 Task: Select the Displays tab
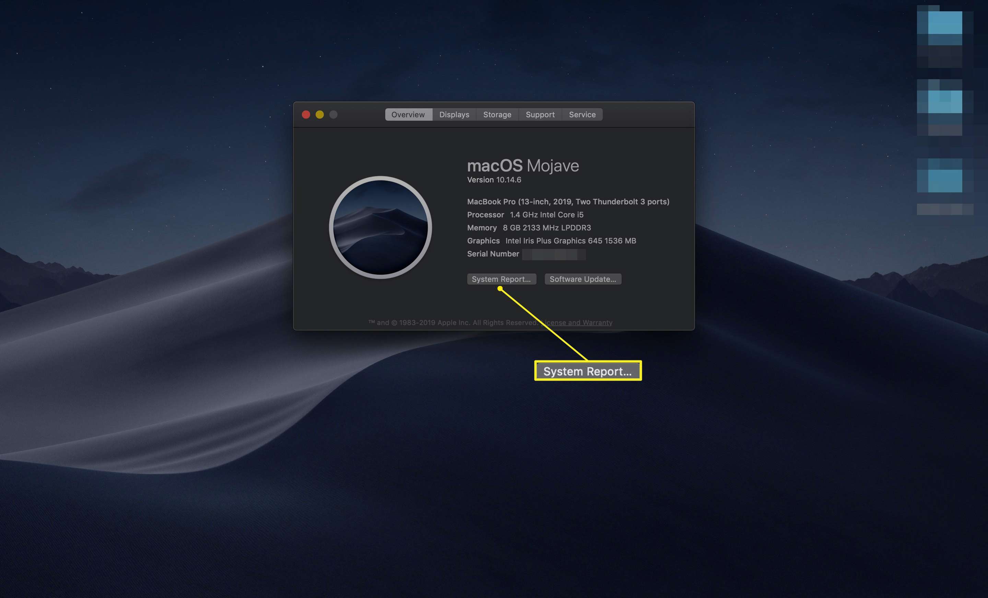coord(452,114)
